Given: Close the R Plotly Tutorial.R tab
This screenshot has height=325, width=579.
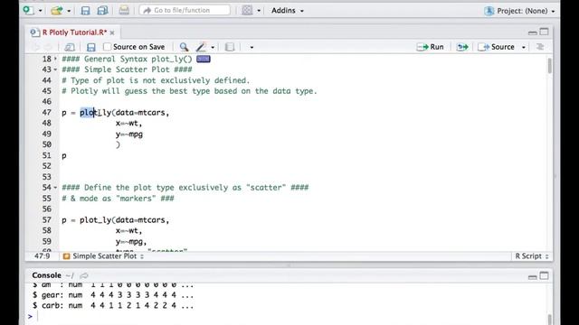Looking at the screenshot, I should click(x=112, y=32).
